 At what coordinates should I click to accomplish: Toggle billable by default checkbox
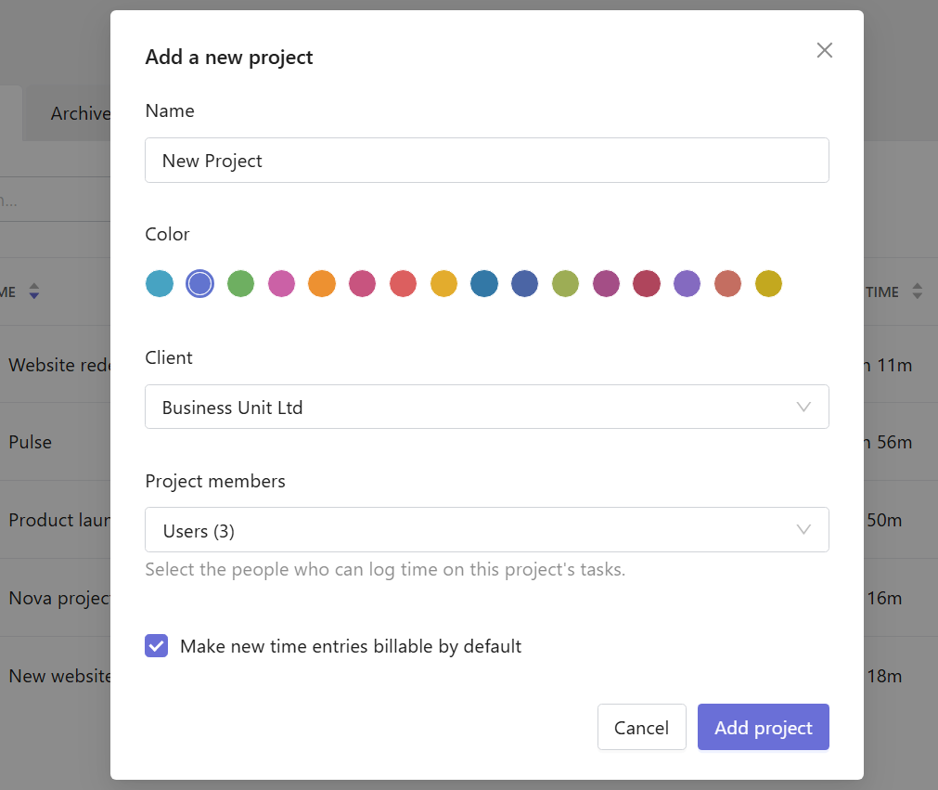click(156, 646)
